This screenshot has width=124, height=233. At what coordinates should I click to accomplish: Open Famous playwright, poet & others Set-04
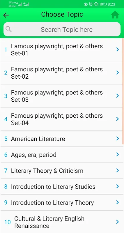(x=61, y=119)
